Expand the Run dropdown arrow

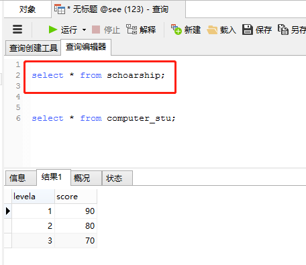(x=84, y=30)
